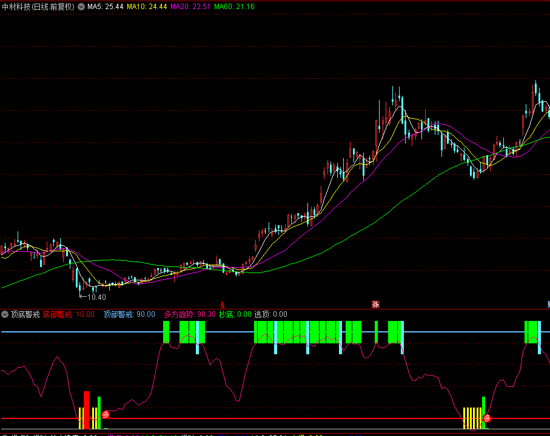The width and height of the screenshot is (550, 436).
Task: Select the MA20: 22.51 indicator label
Action: (x=190, y=7)
